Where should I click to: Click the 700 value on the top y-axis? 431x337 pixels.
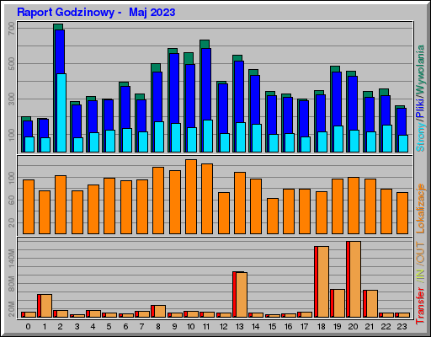(12, 29)
